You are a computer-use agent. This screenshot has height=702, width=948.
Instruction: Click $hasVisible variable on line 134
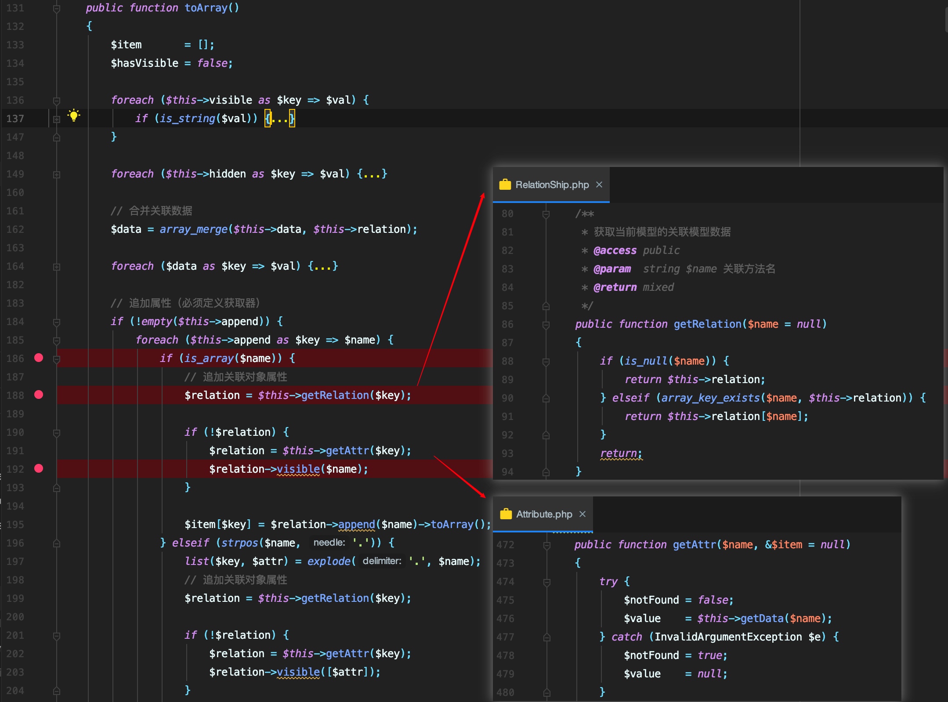click(145, 63)
